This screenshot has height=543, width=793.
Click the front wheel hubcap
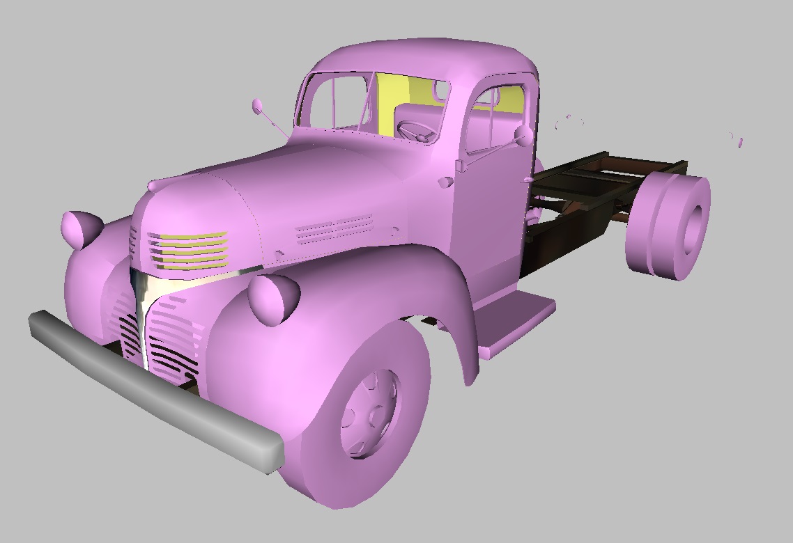click(369, 413)
